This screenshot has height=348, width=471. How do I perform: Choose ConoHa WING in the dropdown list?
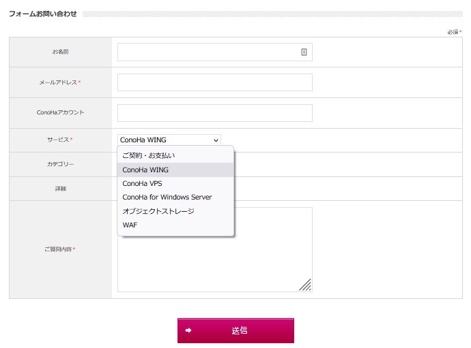tap(175, 170)
